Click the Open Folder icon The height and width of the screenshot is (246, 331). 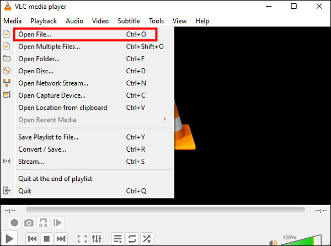pos(7,58)
